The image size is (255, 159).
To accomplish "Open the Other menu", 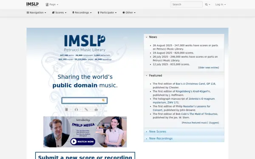I will (129, 12).
